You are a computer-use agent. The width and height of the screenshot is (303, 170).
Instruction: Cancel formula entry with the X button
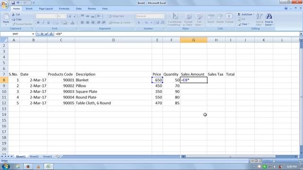[42, 34]
